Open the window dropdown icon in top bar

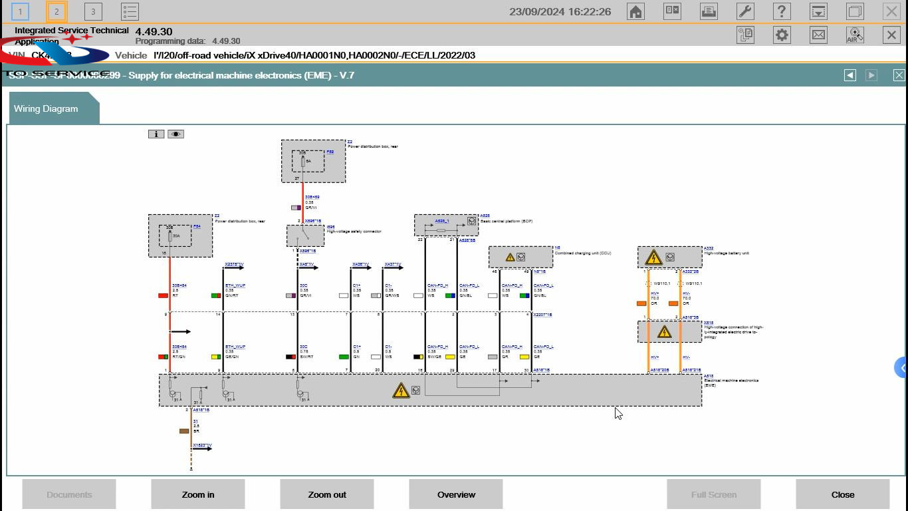818,11
